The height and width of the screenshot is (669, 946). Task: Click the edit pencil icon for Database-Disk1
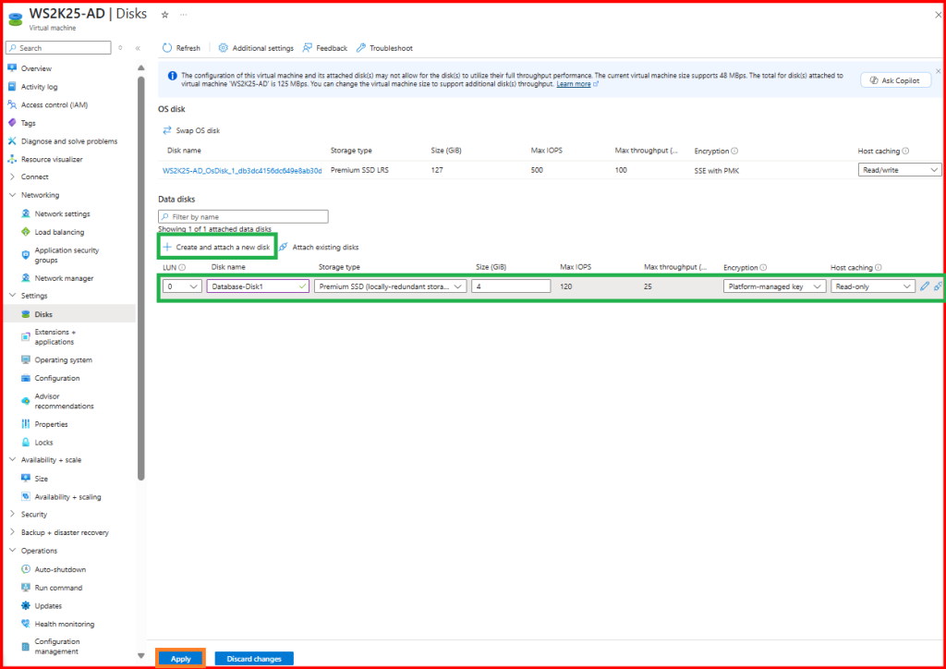point(925,286)
